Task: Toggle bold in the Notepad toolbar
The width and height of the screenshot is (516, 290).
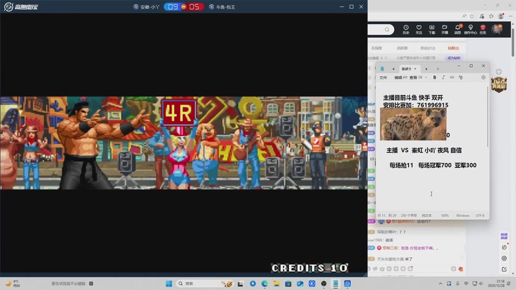Action: coord(434,77)
